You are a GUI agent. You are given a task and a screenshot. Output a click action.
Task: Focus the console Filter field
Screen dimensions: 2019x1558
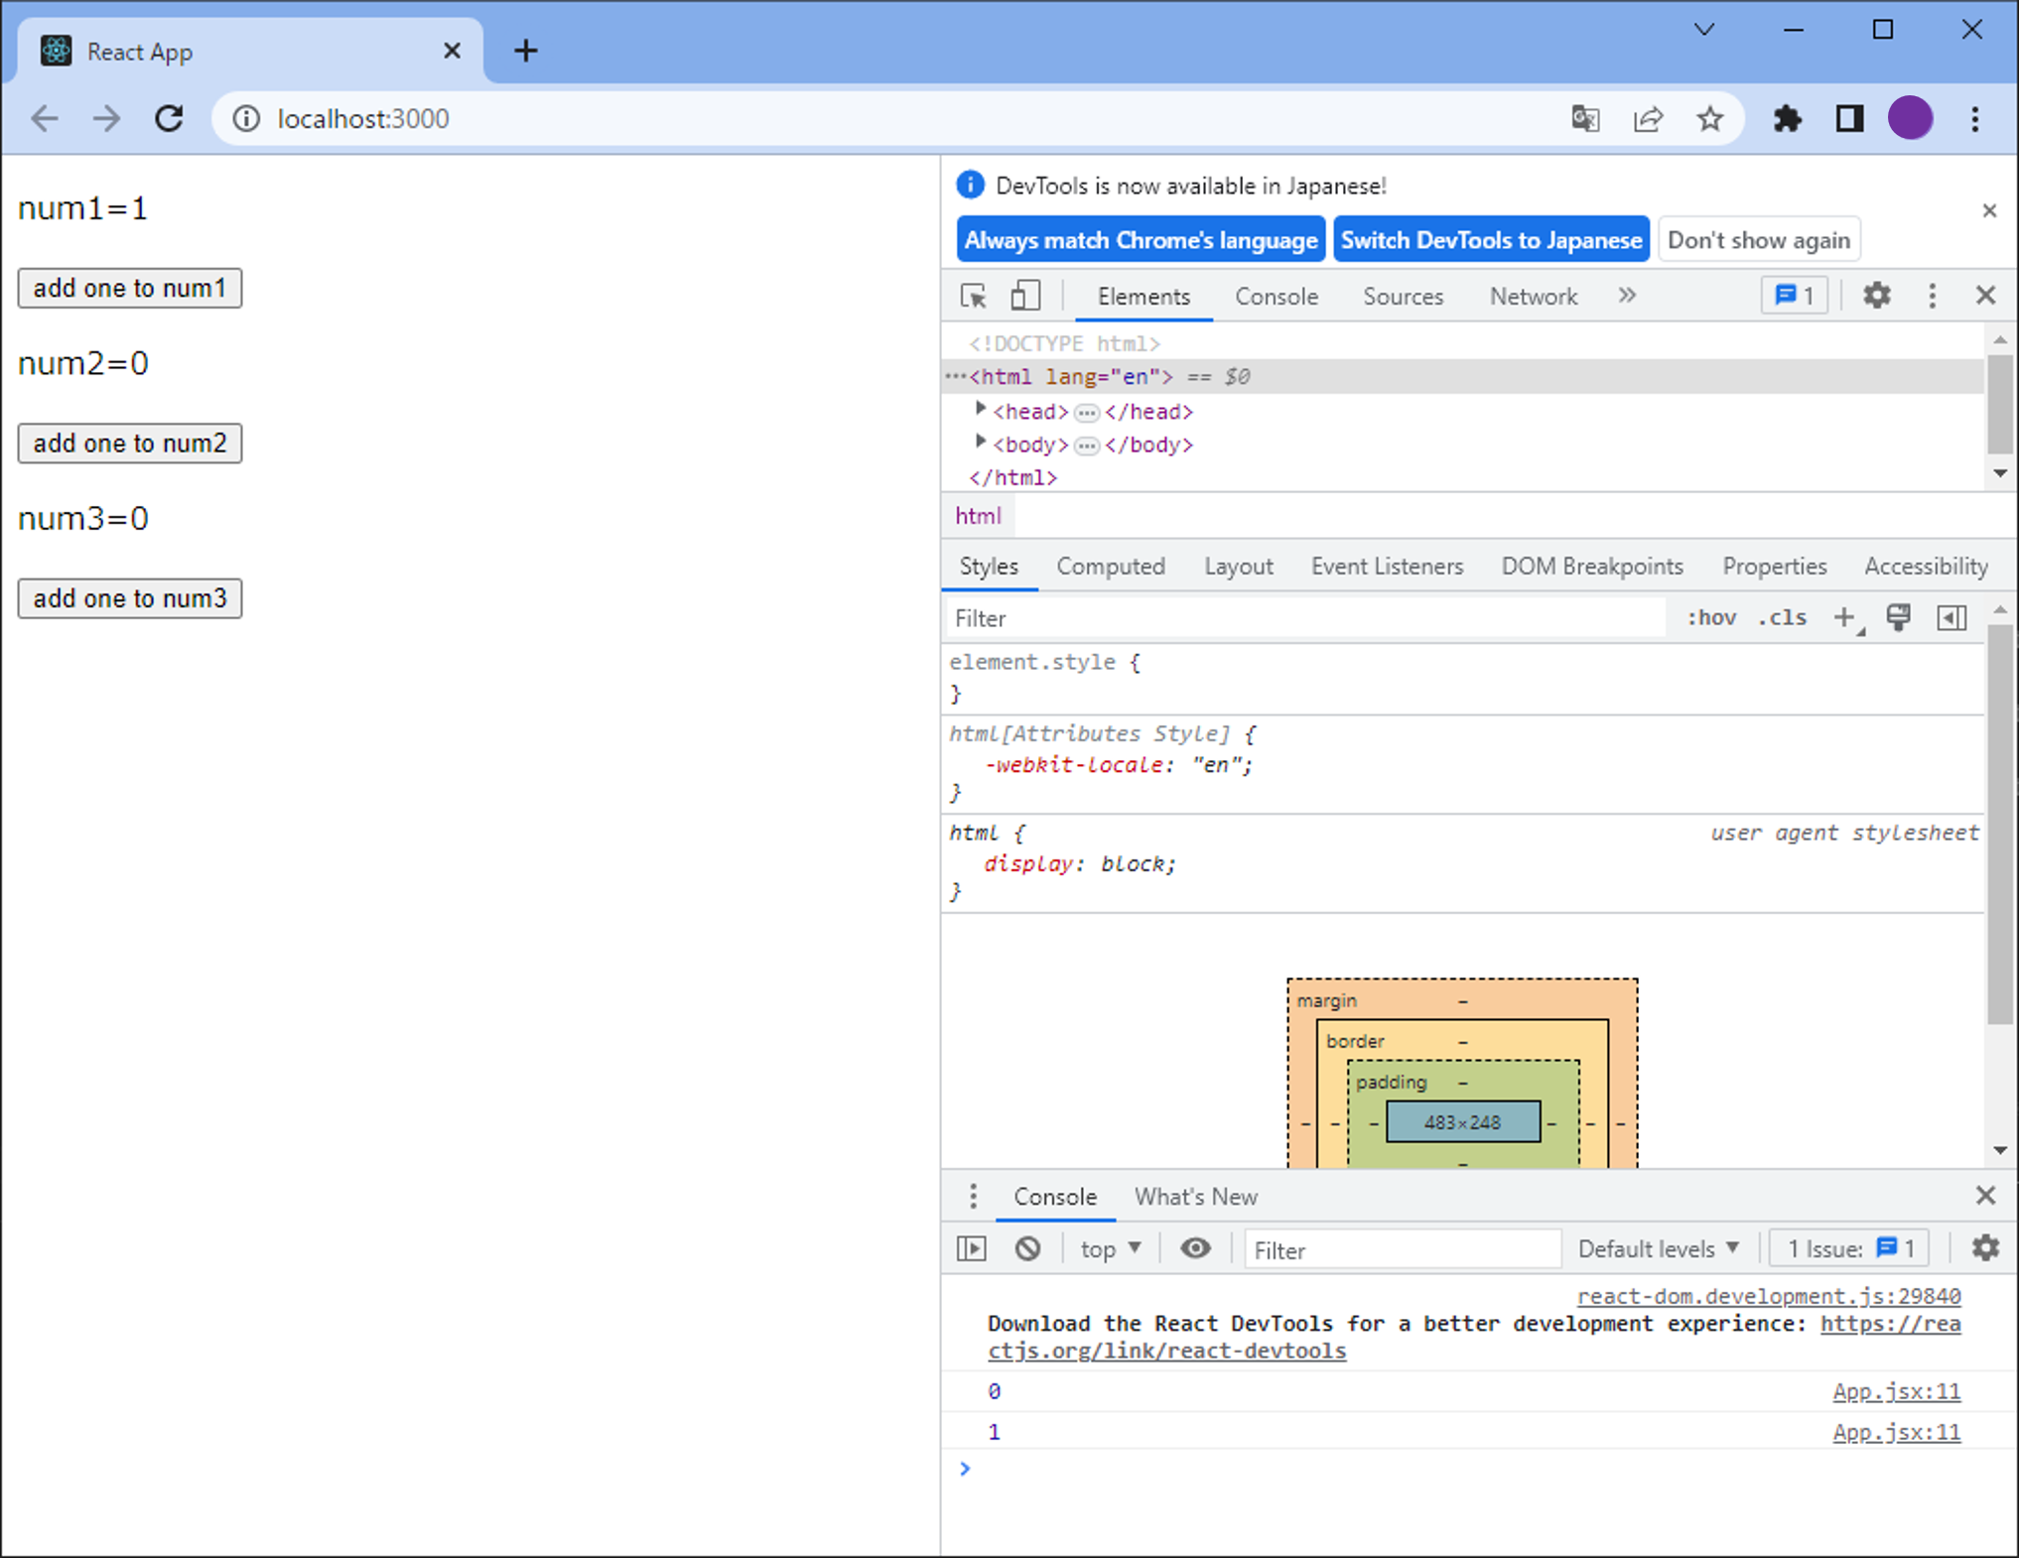pyautogui.click(x=1403, y=1249)
